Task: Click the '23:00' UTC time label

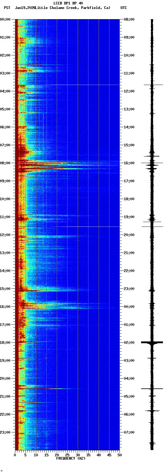Action: 129,289
